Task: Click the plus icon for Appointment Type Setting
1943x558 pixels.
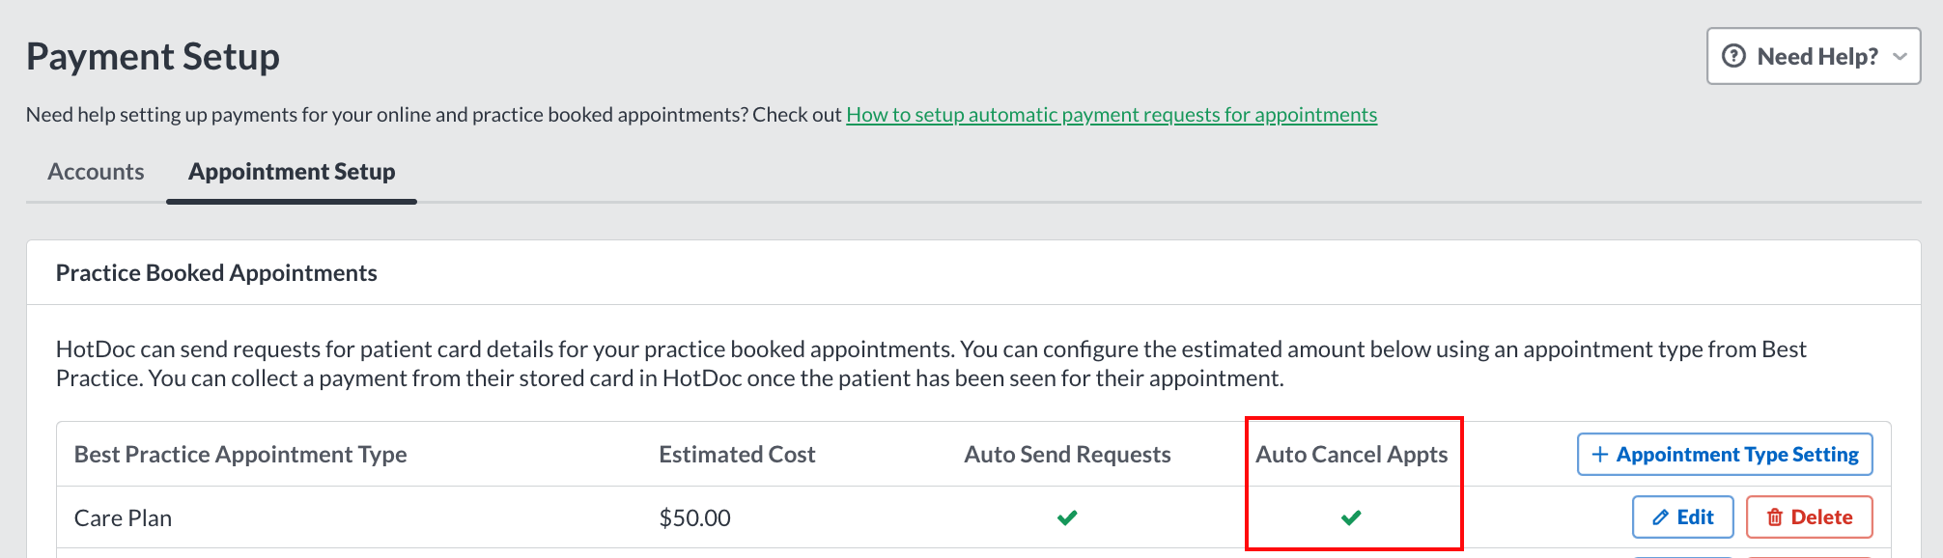Action: (1600, 455)
